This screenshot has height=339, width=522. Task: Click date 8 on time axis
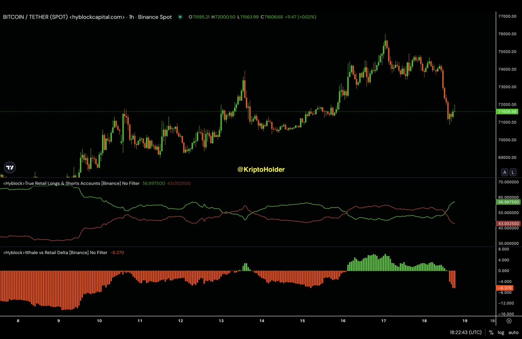(18, 321)
